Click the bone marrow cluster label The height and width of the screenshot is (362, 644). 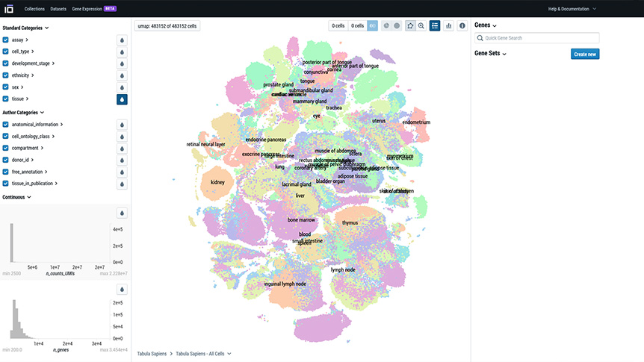pyautogui.click(x=301, y=219)
